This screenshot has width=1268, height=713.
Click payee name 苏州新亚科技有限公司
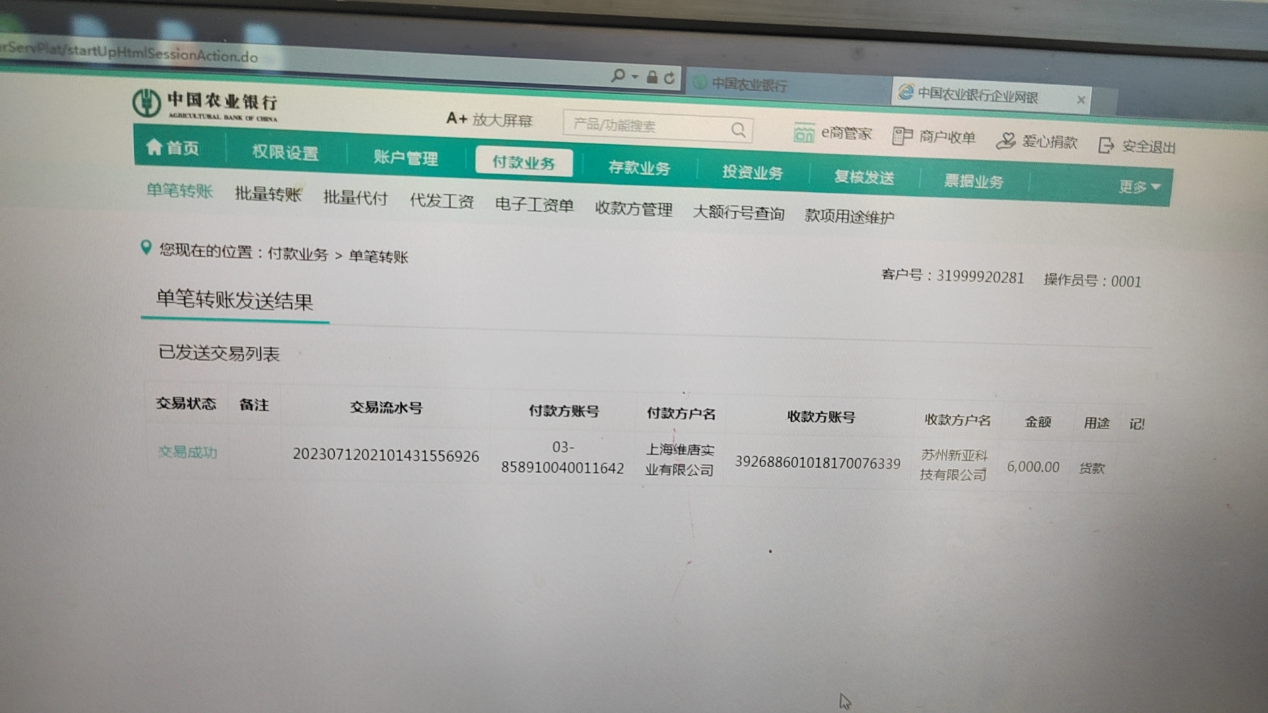tap(954, 465)
